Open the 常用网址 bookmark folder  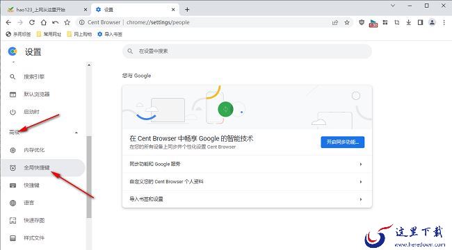pos(49,34)
